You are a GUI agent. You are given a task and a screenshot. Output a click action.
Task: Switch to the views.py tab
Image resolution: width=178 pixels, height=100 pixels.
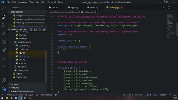94,7
